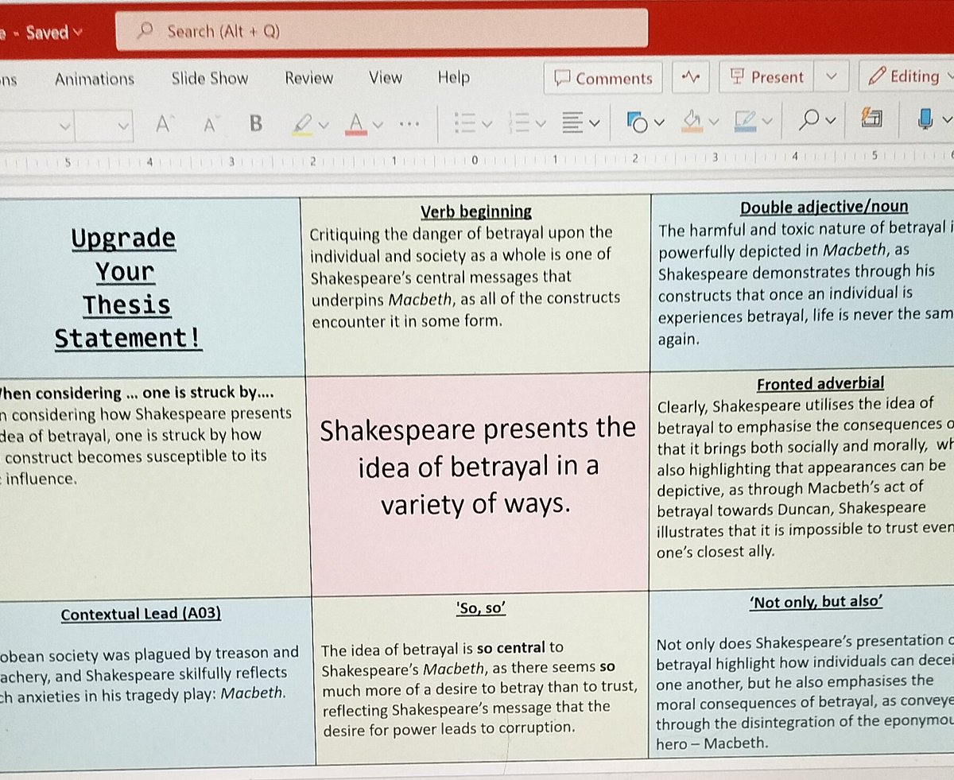Click the 'The harmful and toxic nature' paragraph

[x=805, y=283]
